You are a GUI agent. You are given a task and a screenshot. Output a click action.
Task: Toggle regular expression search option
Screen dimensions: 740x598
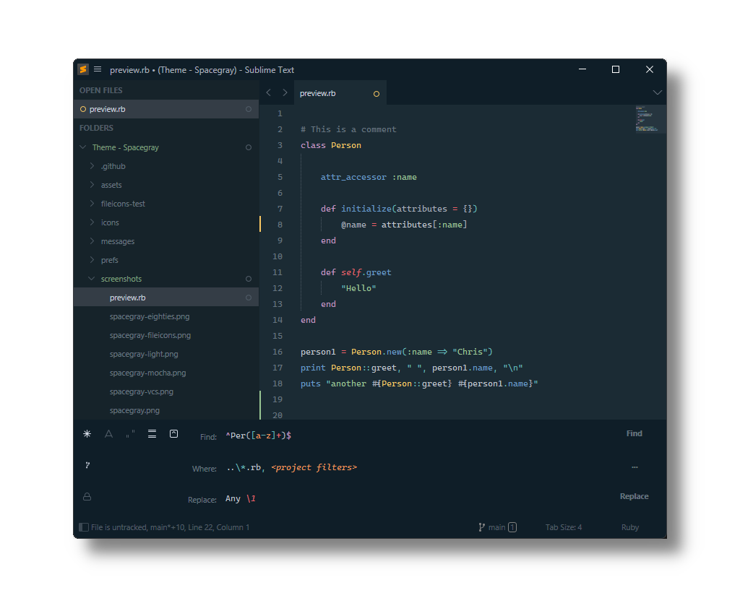tap(87, 434)
